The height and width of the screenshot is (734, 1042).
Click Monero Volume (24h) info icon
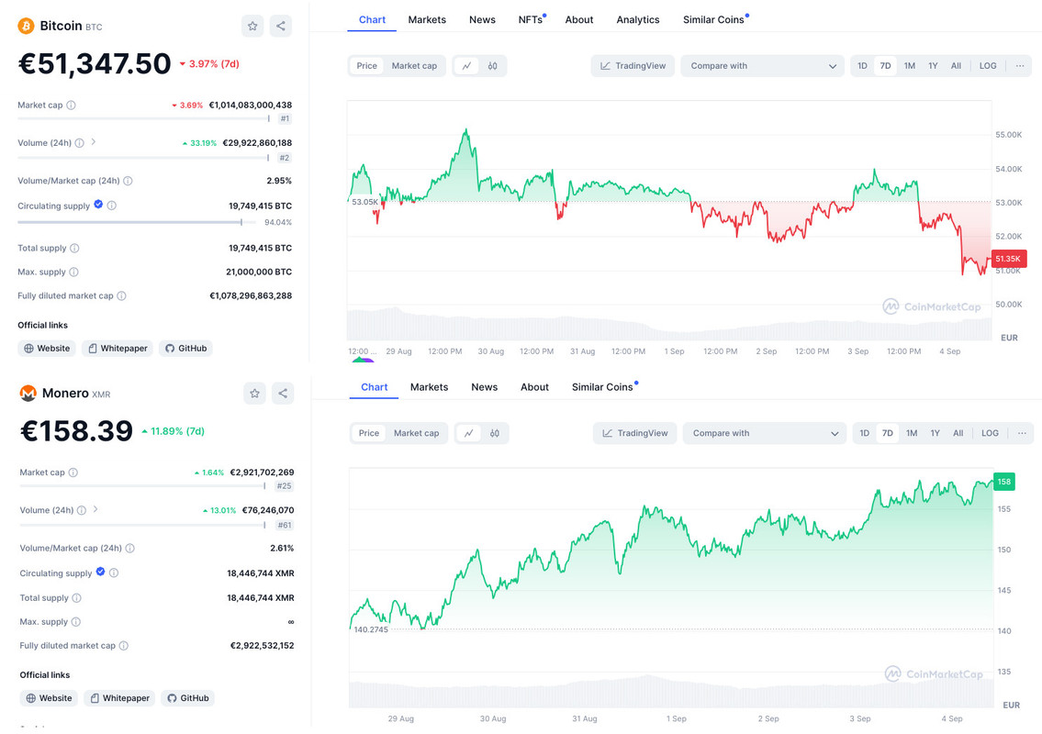[82, 510]
